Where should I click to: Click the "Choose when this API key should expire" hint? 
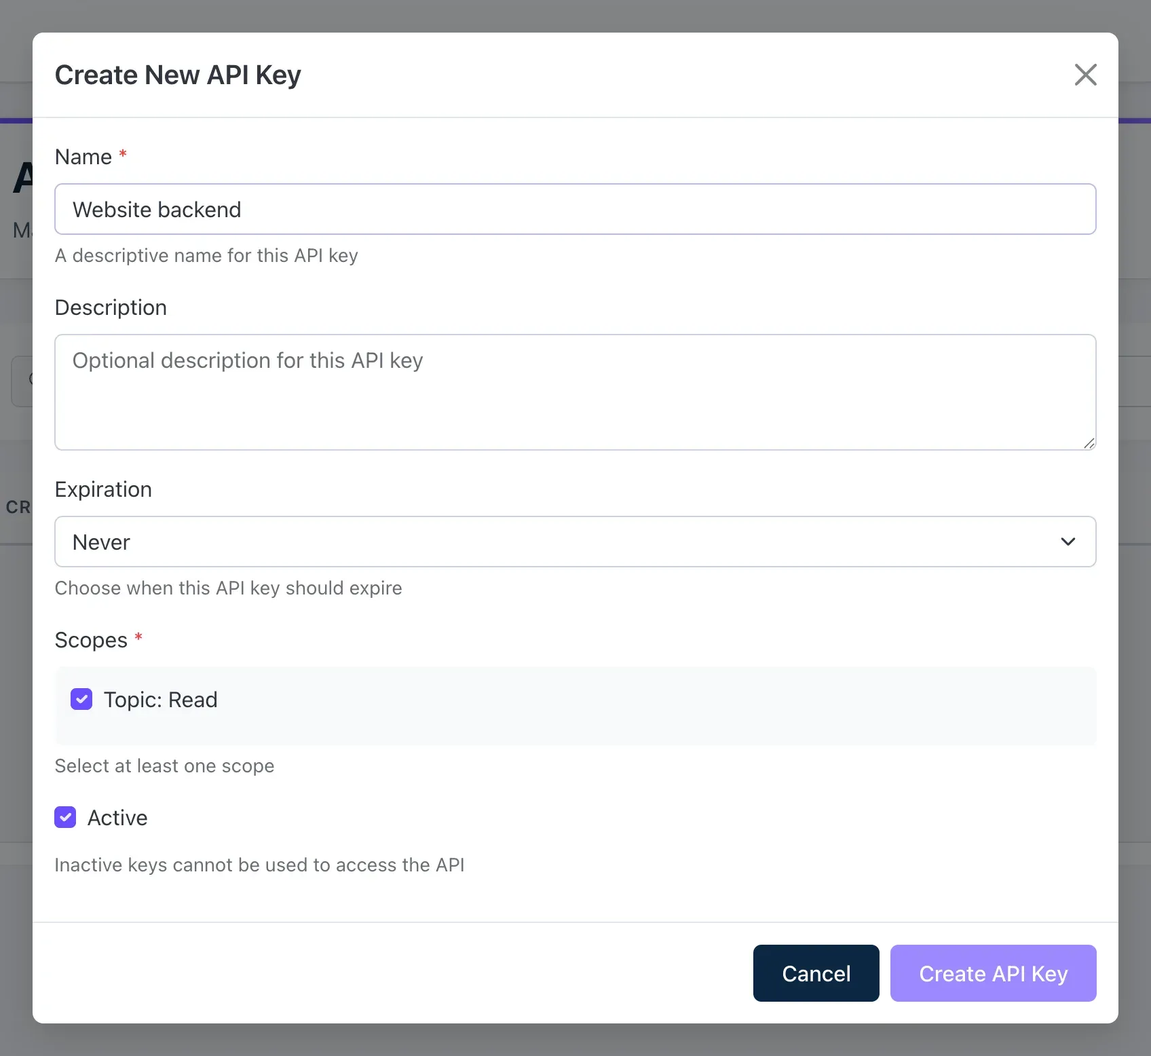[228, 588]
